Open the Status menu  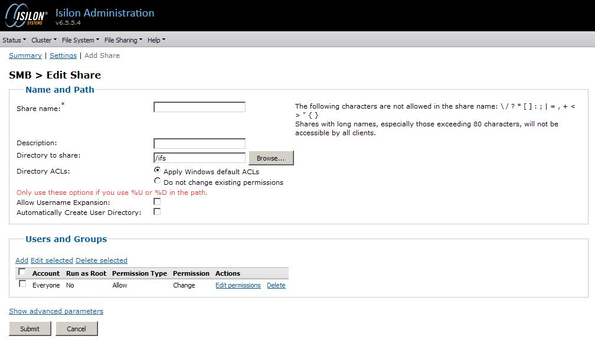14,40
